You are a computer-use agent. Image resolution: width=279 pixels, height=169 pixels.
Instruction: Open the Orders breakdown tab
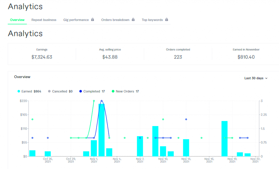point(115,20)
